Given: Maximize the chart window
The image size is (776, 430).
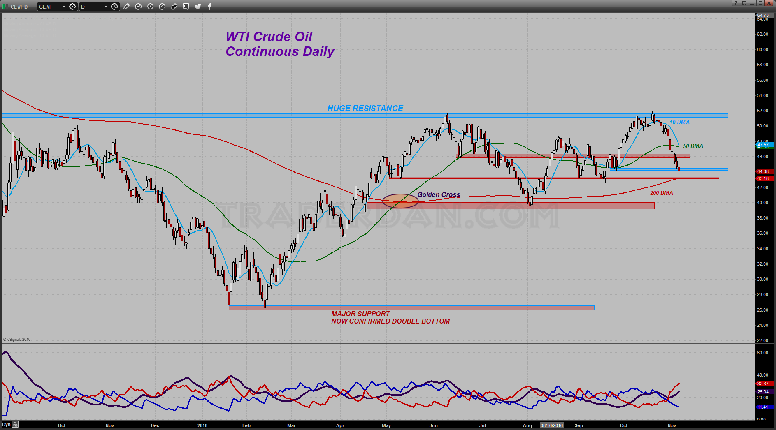Looking at the screenshot, I should point(760,3).
